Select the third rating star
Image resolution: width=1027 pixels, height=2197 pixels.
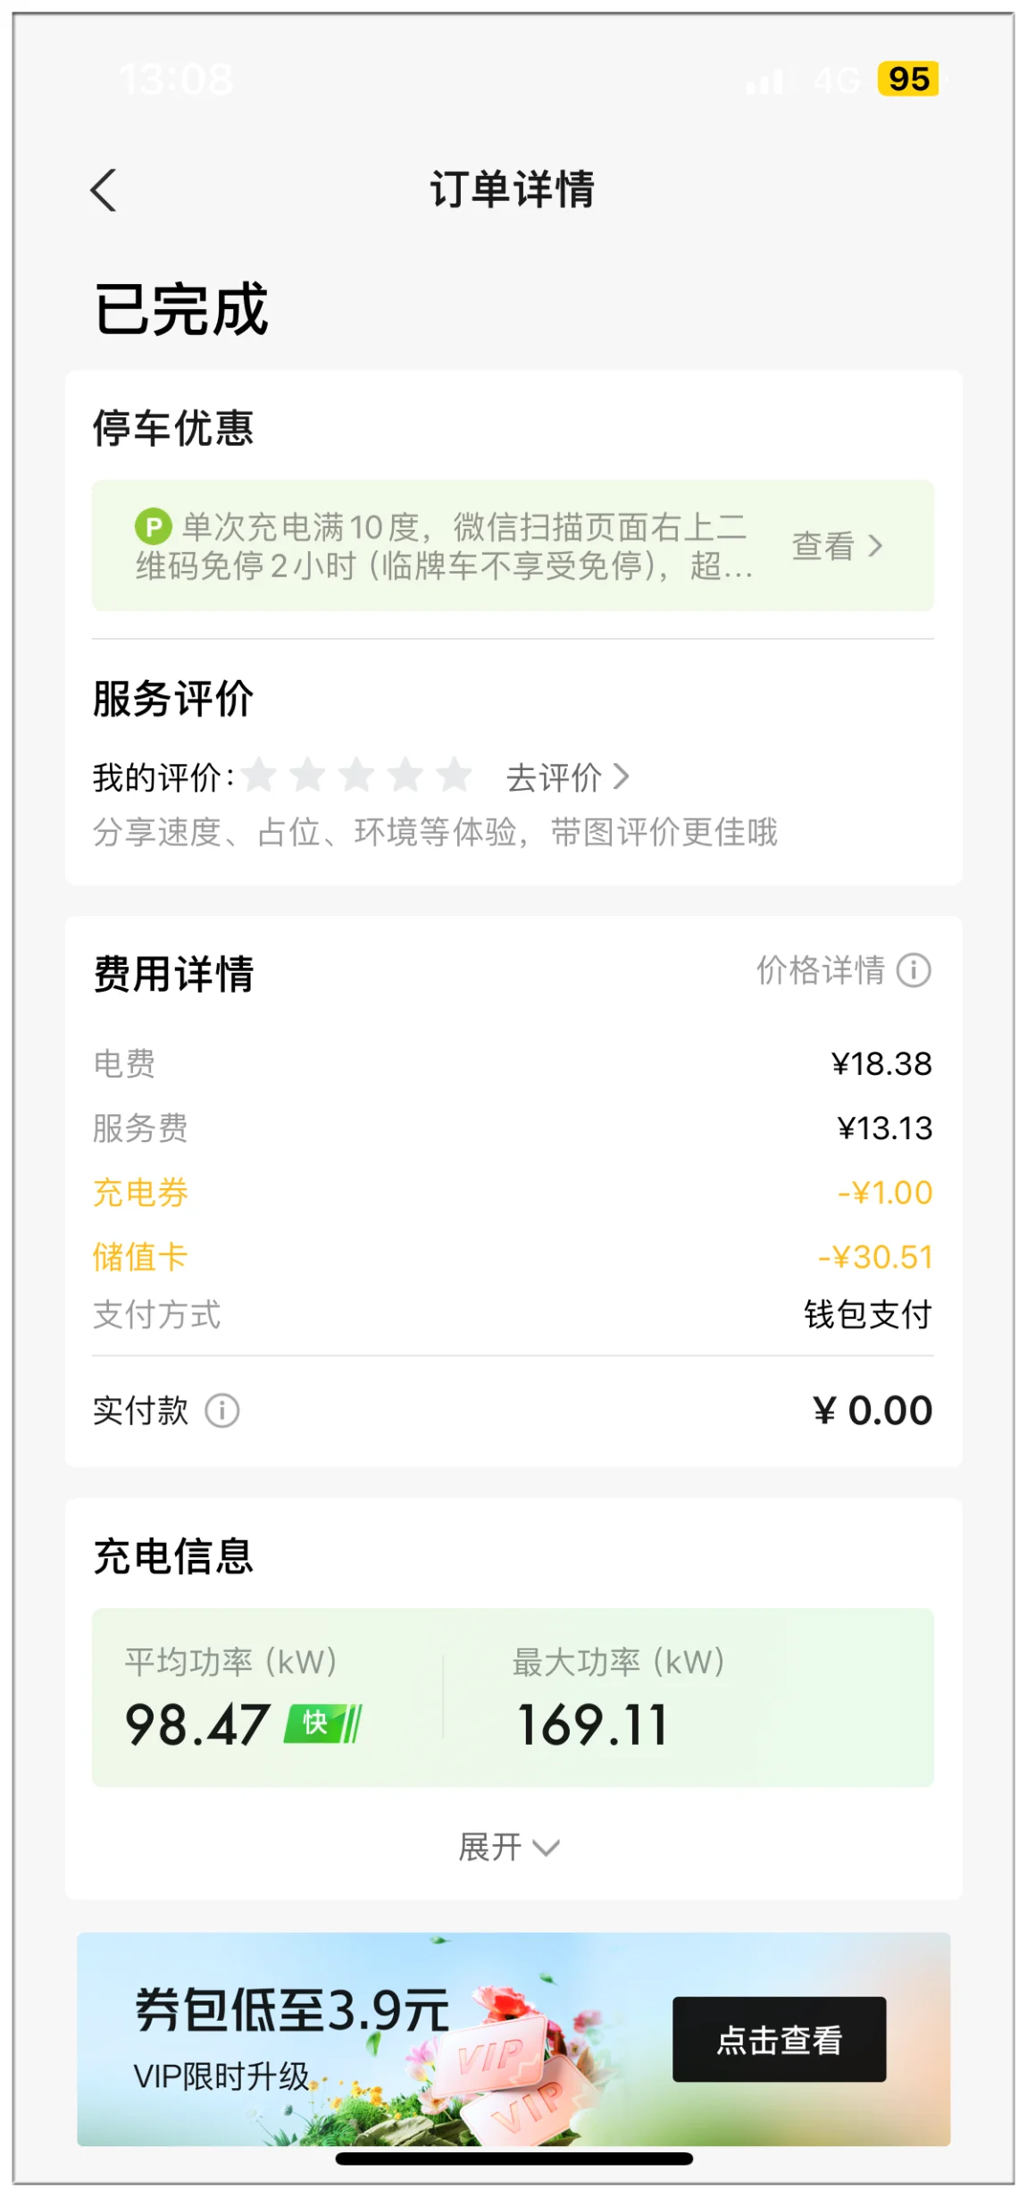[x=356, y=776]
